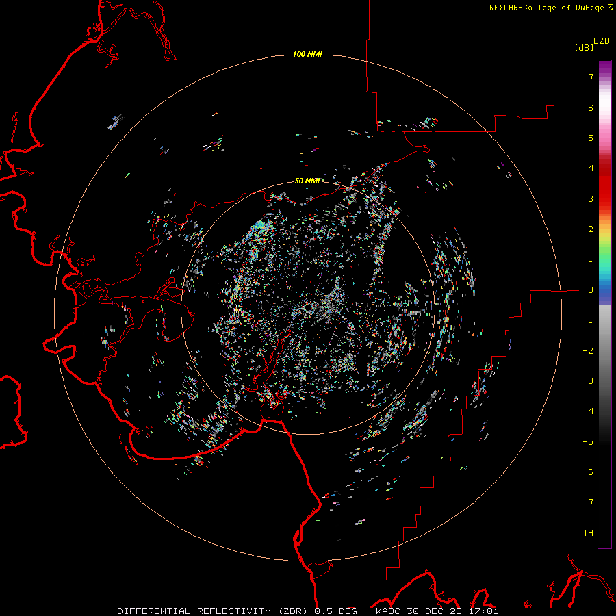Click the positive 4 colorbar tick label

[x=591, y=168]
